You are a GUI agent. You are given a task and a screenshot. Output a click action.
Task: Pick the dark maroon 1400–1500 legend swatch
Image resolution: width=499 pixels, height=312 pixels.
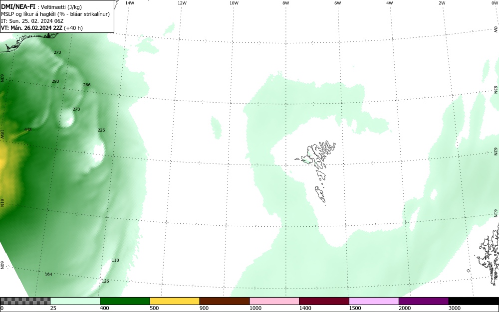(x=324, y=301)
